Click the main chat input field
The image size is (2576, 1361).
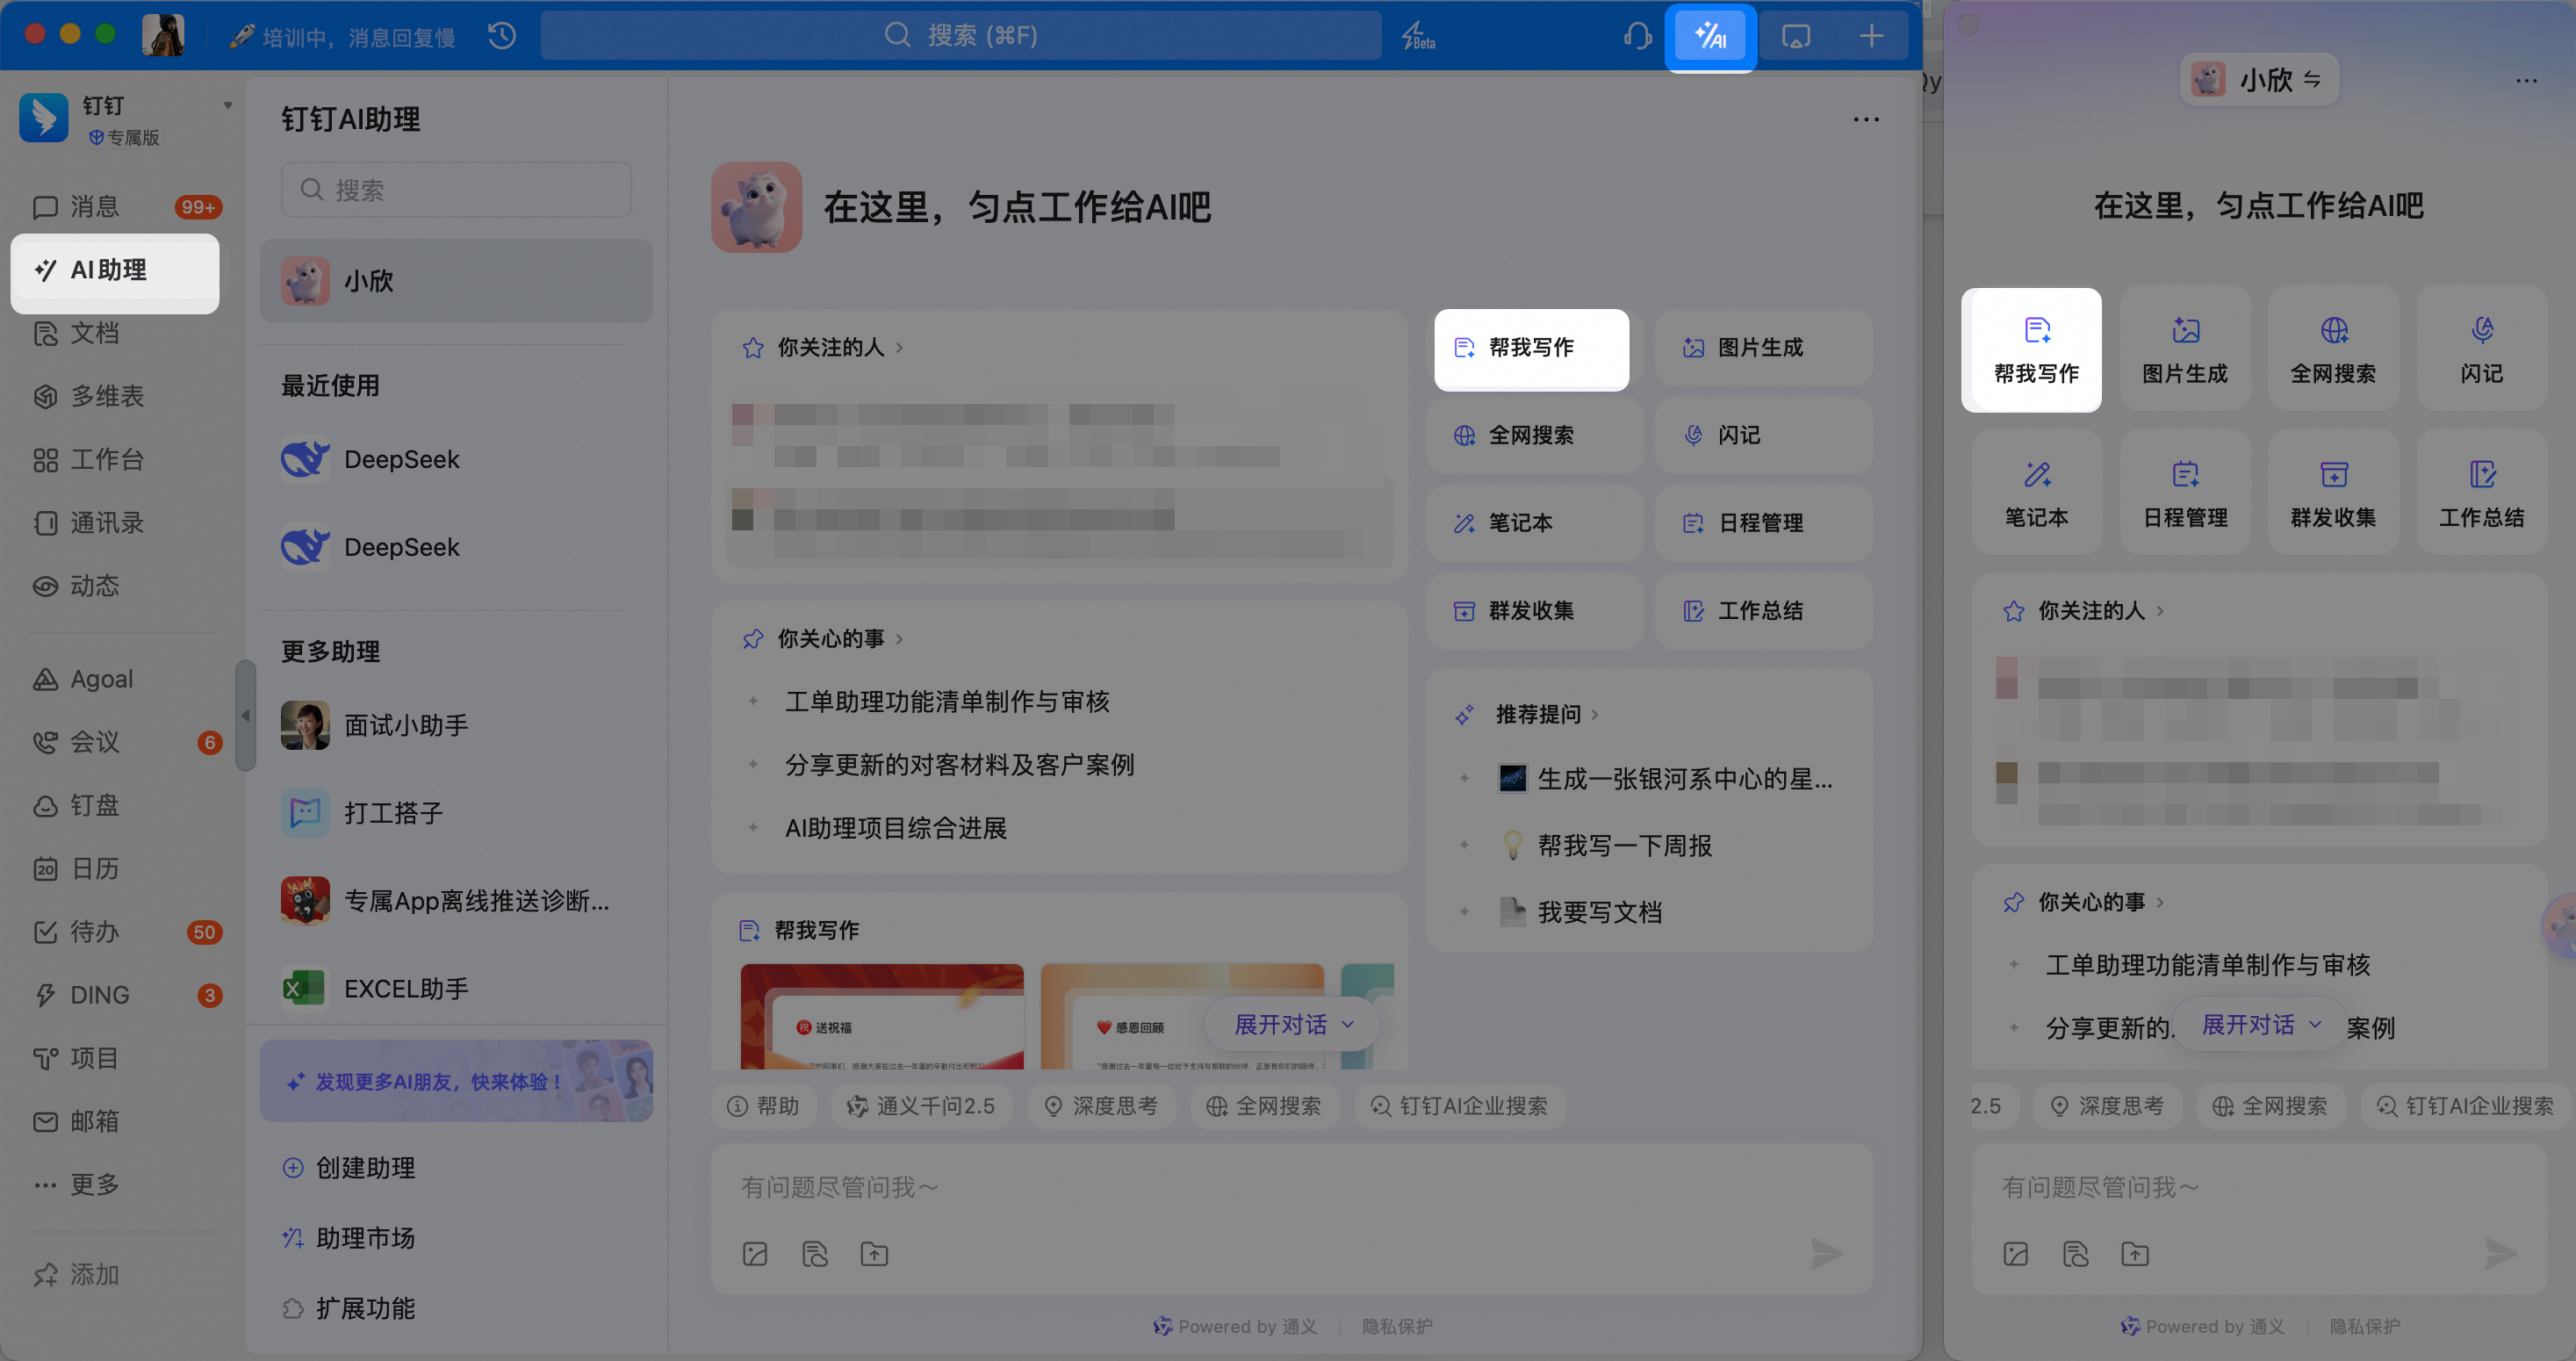(1291, 1188)
